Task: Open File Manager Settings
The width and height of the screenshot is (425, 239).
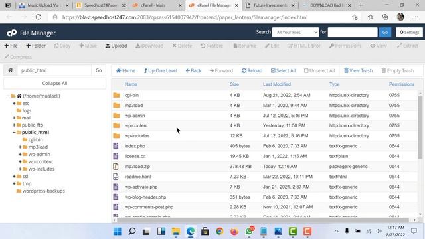Action: point(409,33)
